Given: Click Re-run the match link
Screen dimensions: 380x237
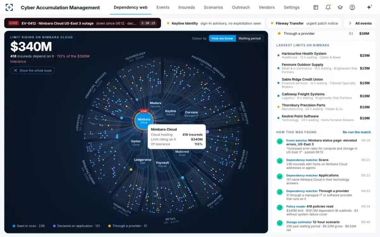Looking at the screenshot, I should [357, 132].
